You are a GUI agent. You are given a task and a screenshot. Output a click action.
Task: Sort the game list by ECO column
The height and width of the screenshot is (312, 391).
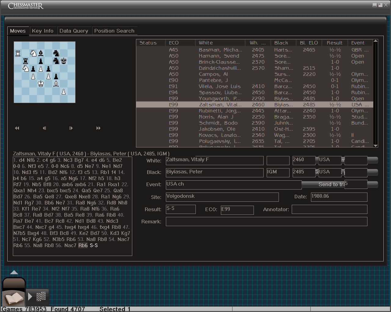(x=174, y=43)
